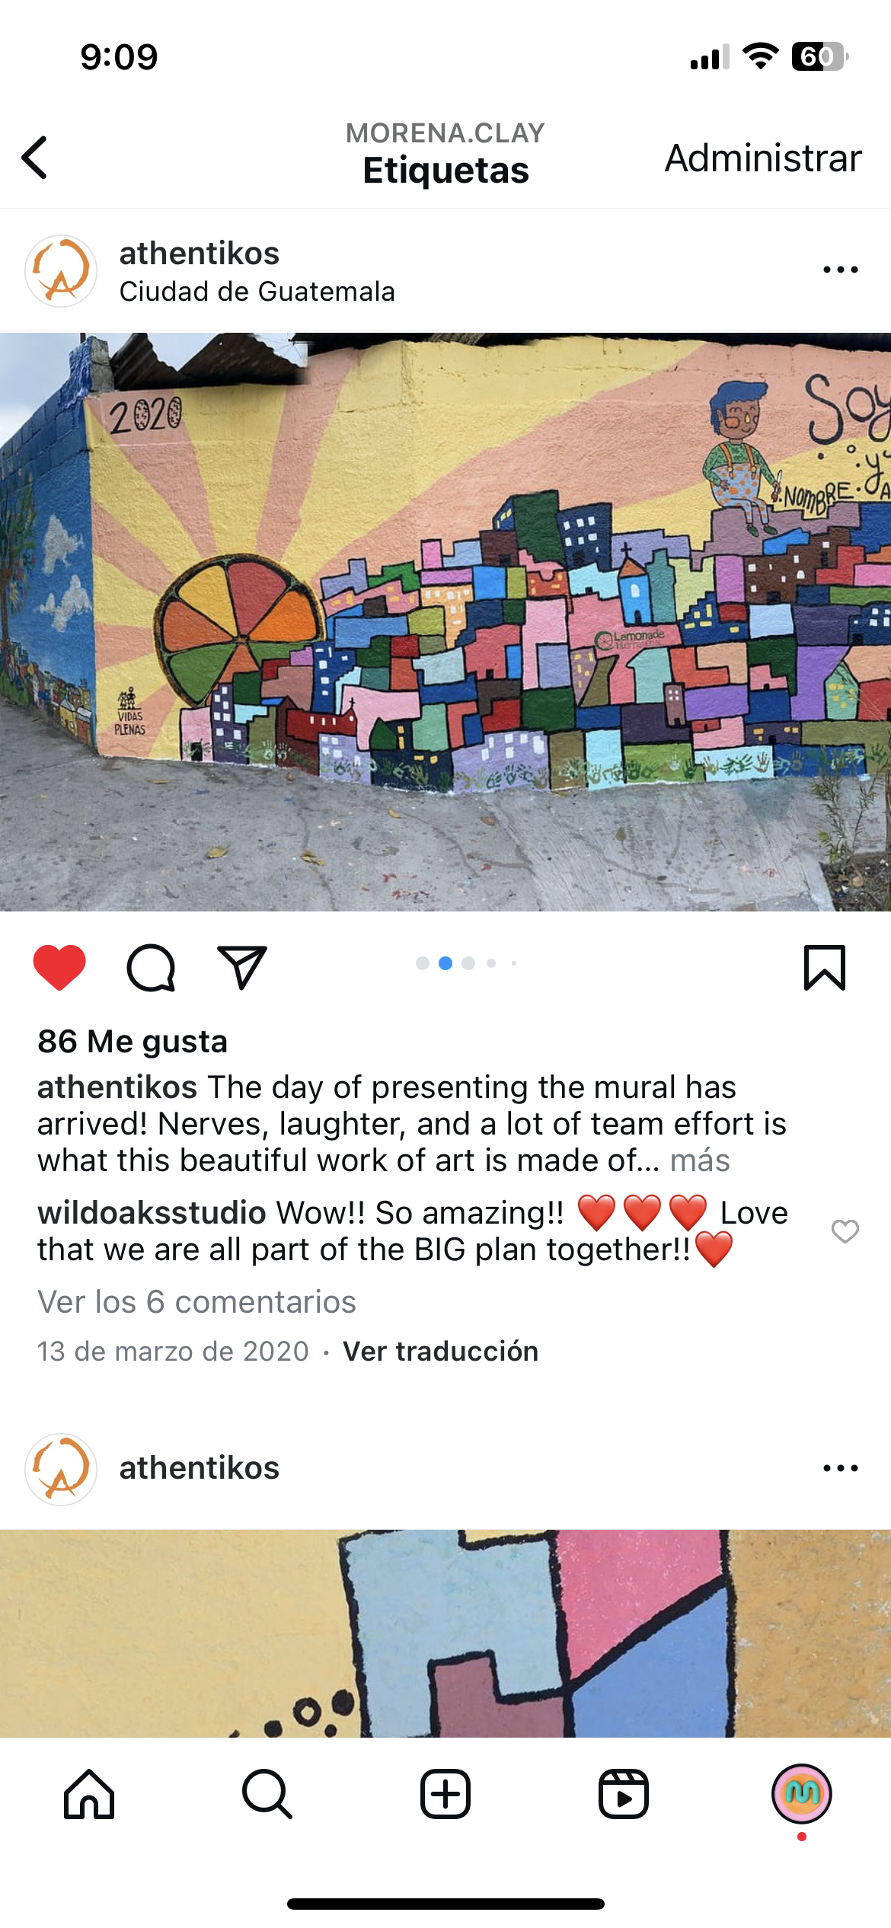The height and width of the screenshot is (1928, 891).
Task: Open "Ver los 6 comentarios"
Action: tap(197, 1302)
